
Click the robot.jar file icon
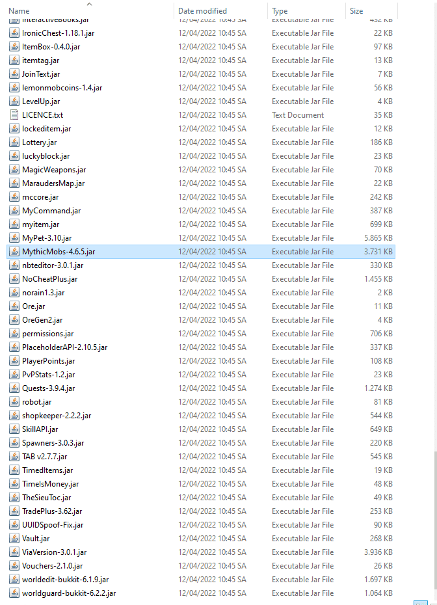pos(14,402)
